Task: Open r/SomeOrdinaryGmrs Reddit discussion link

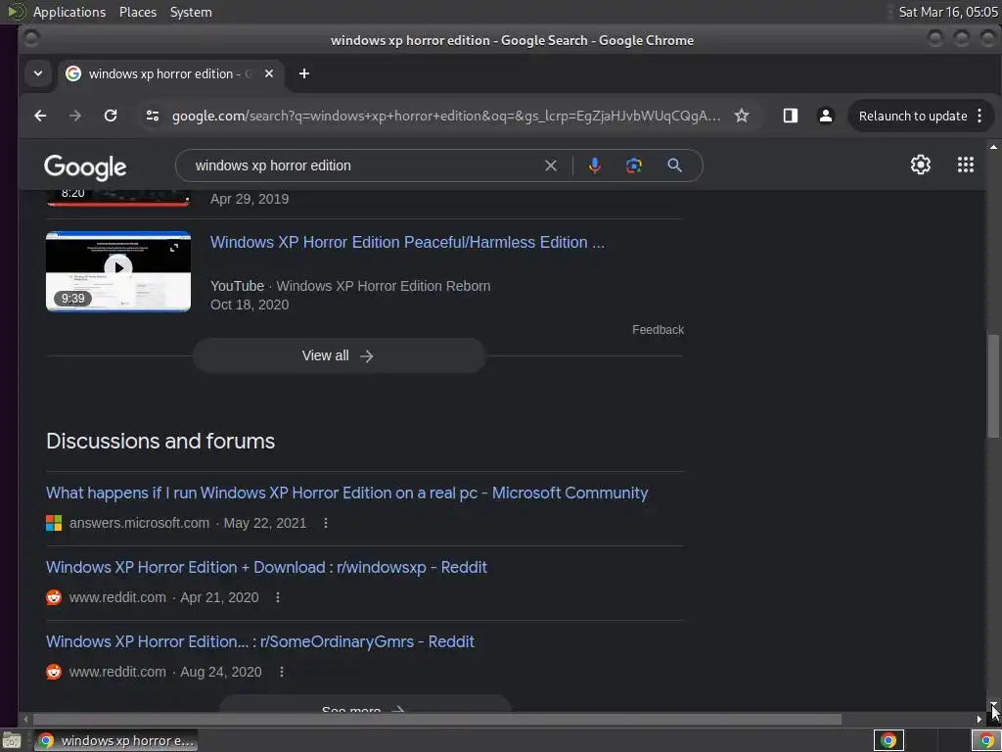Action: 260,641
